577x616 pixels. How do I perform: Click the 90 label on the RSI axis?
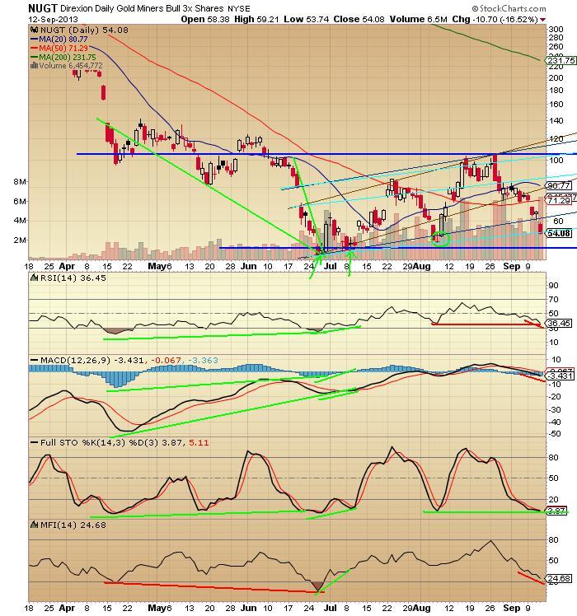(553, 286)
